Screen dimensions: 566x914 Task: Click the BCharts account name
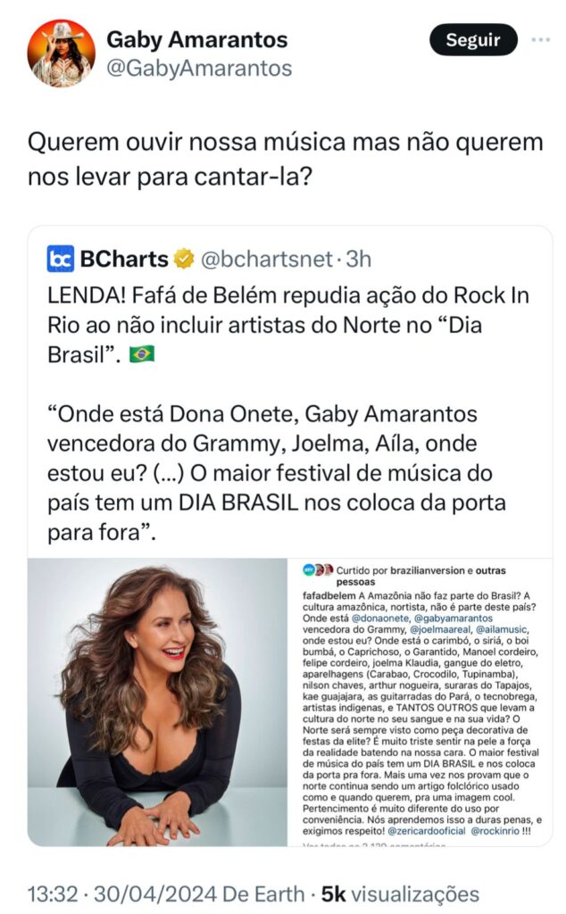tap(124, 259)
